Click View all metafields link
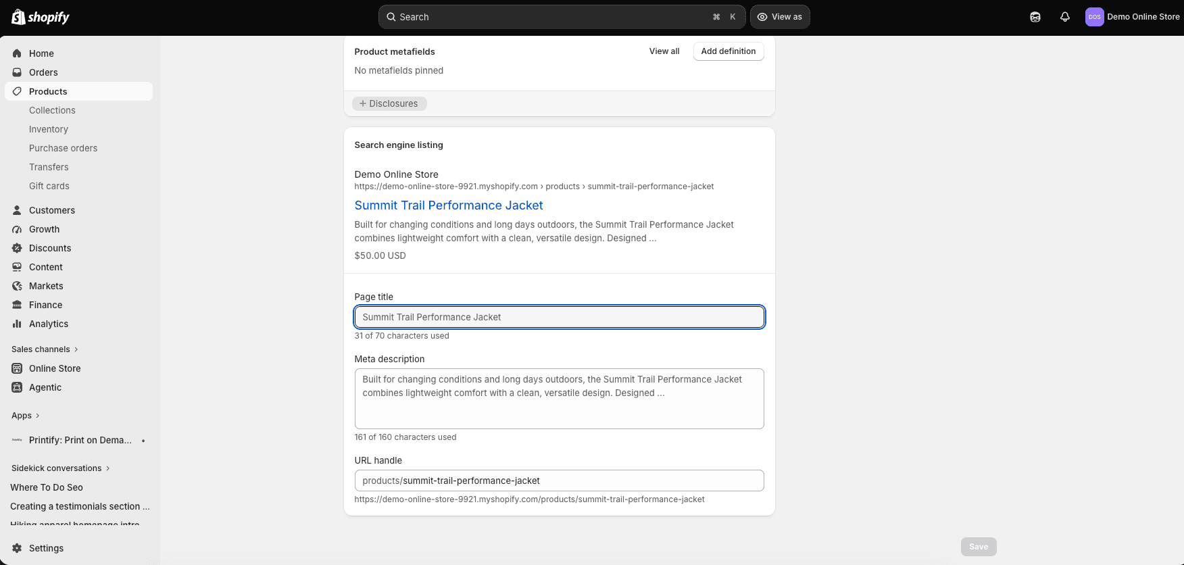1184x565 pixels. click(664, 51)
